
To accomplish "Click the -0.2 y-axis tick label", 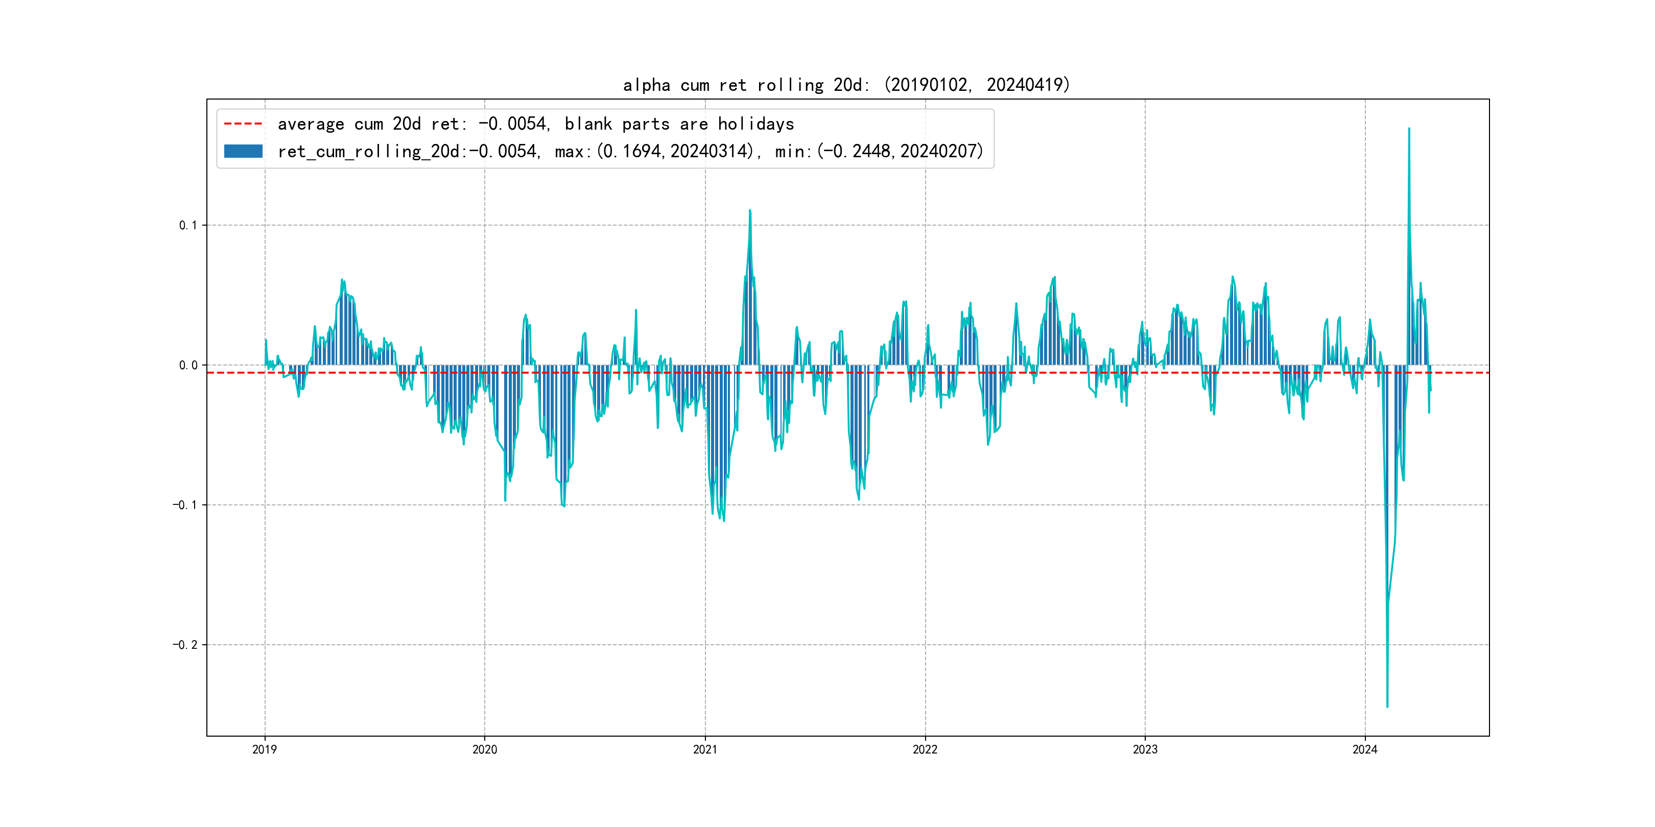I will click(184, 645).
